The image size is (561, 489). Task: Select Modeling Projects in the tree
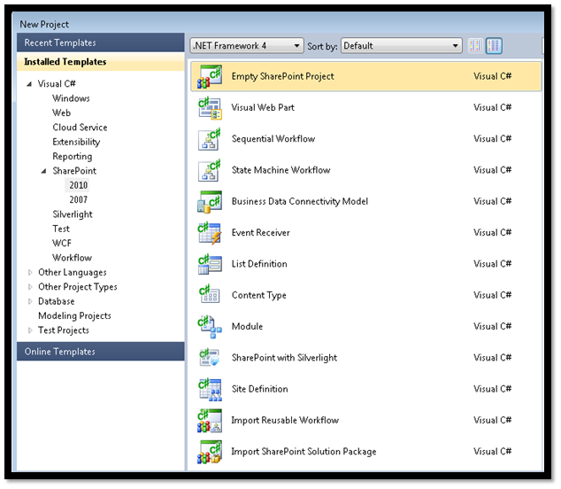pos(74,316)
